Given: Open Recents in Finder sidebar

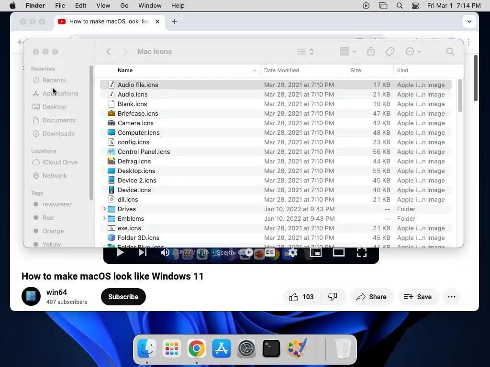Looking at the screenshot, I should tap(54, 80).
